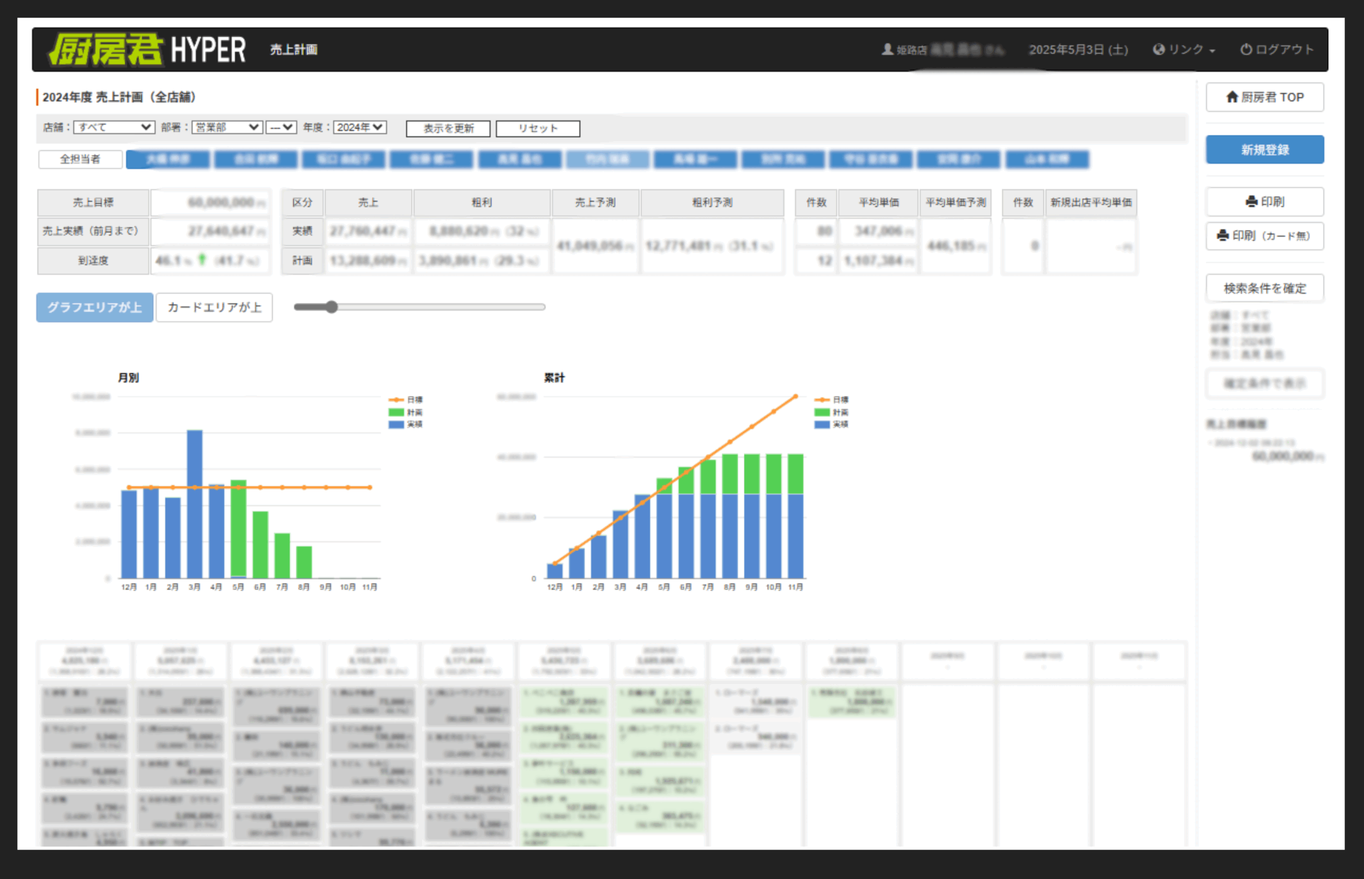Click the printer icon on 印刷 button
Viewport: 1364px width, 879px height.
click(1251, 201)
